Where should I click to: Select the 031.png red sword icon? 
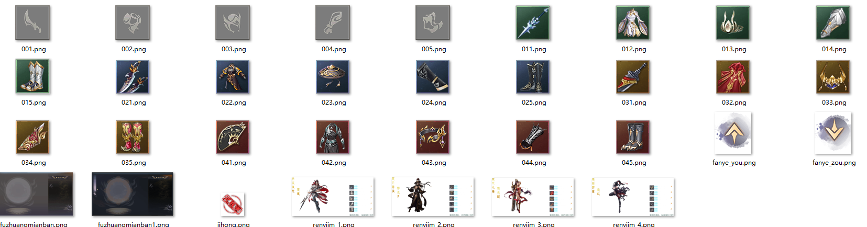click(x=633, y=76)
